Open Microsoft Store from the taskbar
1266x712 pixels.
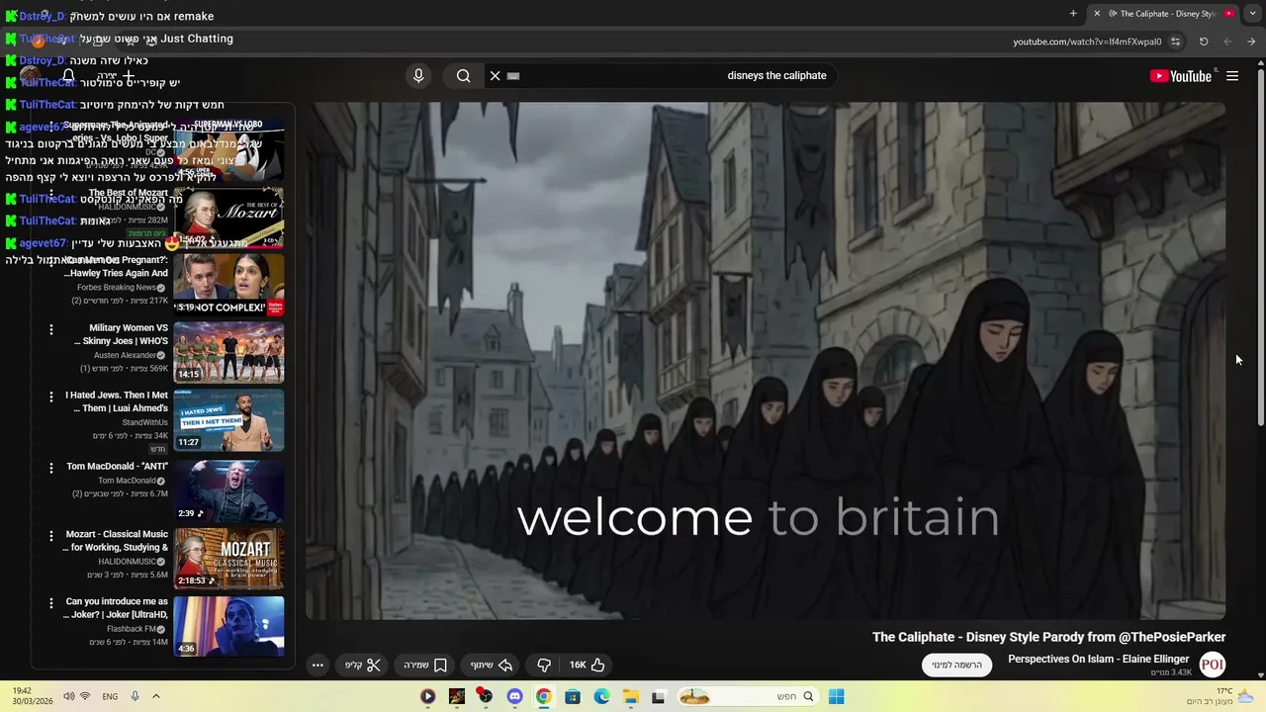pos(573,696)
